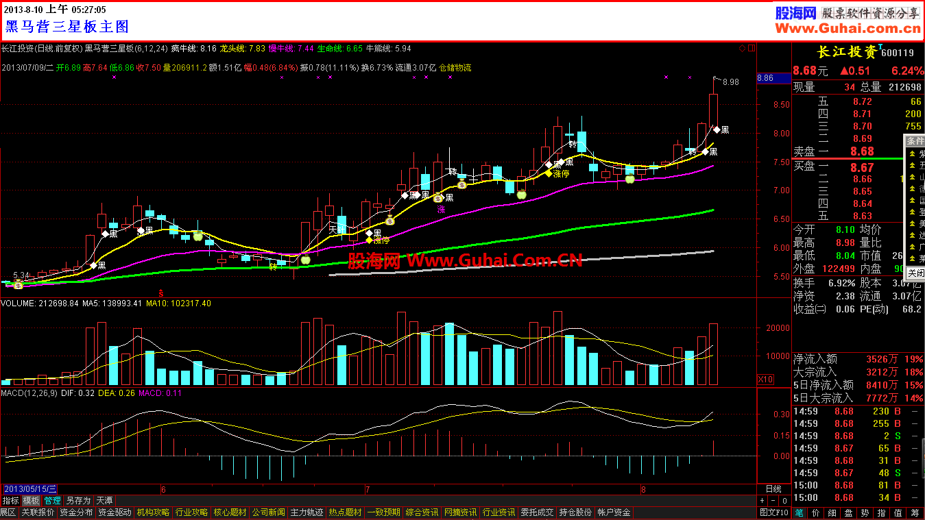Click the money-bag icon at 5.34 low
Screen dimensions: 925x520
tap(19, 284)
